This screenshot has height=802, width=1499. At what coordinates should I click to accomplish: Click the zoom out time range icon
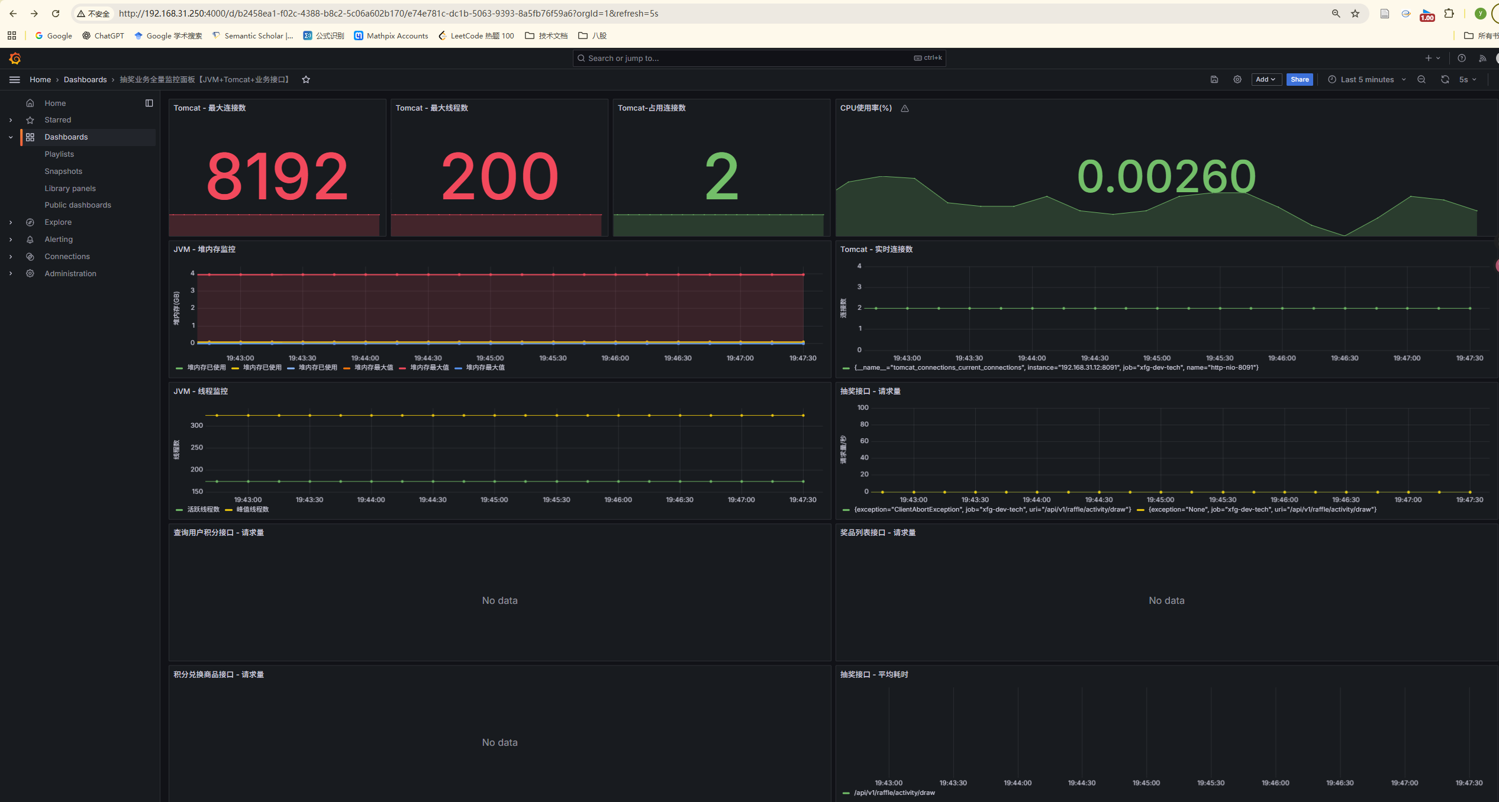tap(1421, 79)
